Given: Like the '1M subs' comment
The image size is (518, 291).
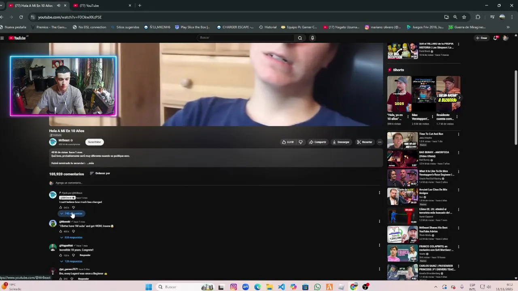Looking at the screenshot, I should (61, 232).
